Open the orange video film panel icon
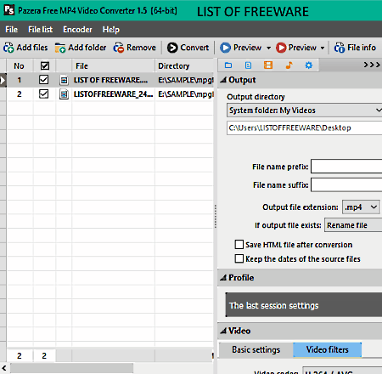Screen dimensions: 382x374 pyautogui.click(x=268, y=65)
